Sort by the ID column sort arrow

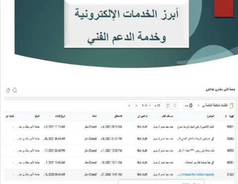click(x=226, y=116)
